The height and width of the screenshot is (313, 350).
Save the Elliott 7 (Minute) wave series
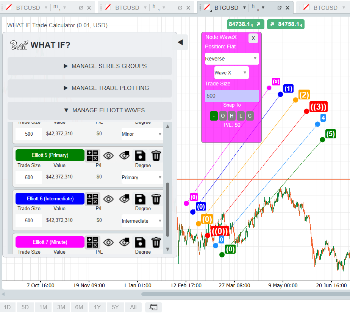[x=140, y=242]
